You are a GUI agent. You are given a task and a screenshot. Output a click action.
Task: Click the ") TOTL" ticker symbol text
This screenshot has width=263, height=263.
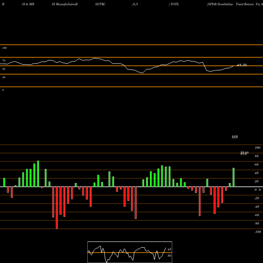point(174,4)
